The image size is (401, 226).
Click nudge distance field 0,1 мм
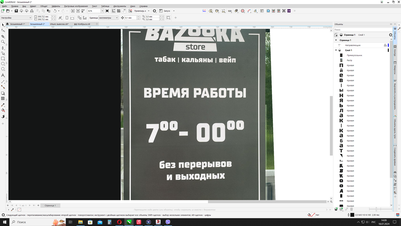130,18
